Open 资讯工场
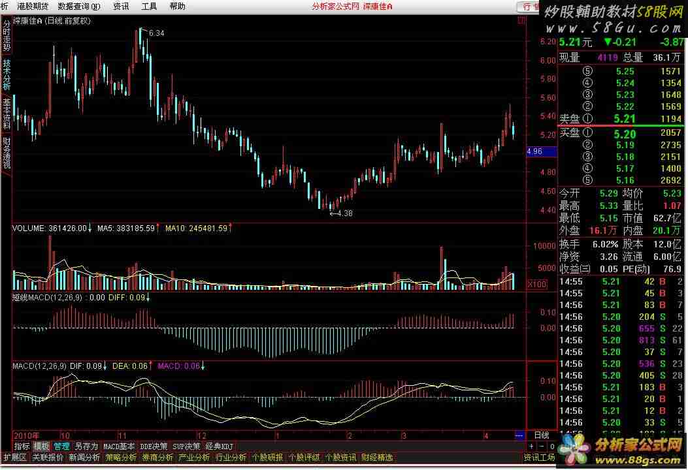 (x=539, y=458)
